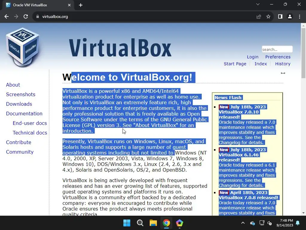Open the History link
This screenshot has height=230, width=306.
tap(283, 64)
